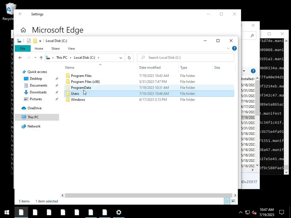Select Quick access in navigation pane
This screenshot has height=218, width=291.
point(37,72)
